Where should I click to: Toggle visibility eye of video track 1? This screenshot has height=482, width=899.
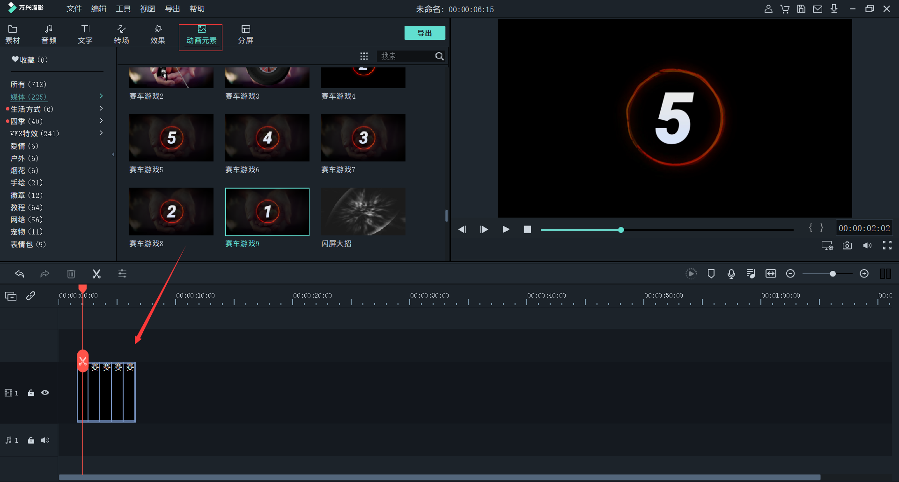coord(45,393)
